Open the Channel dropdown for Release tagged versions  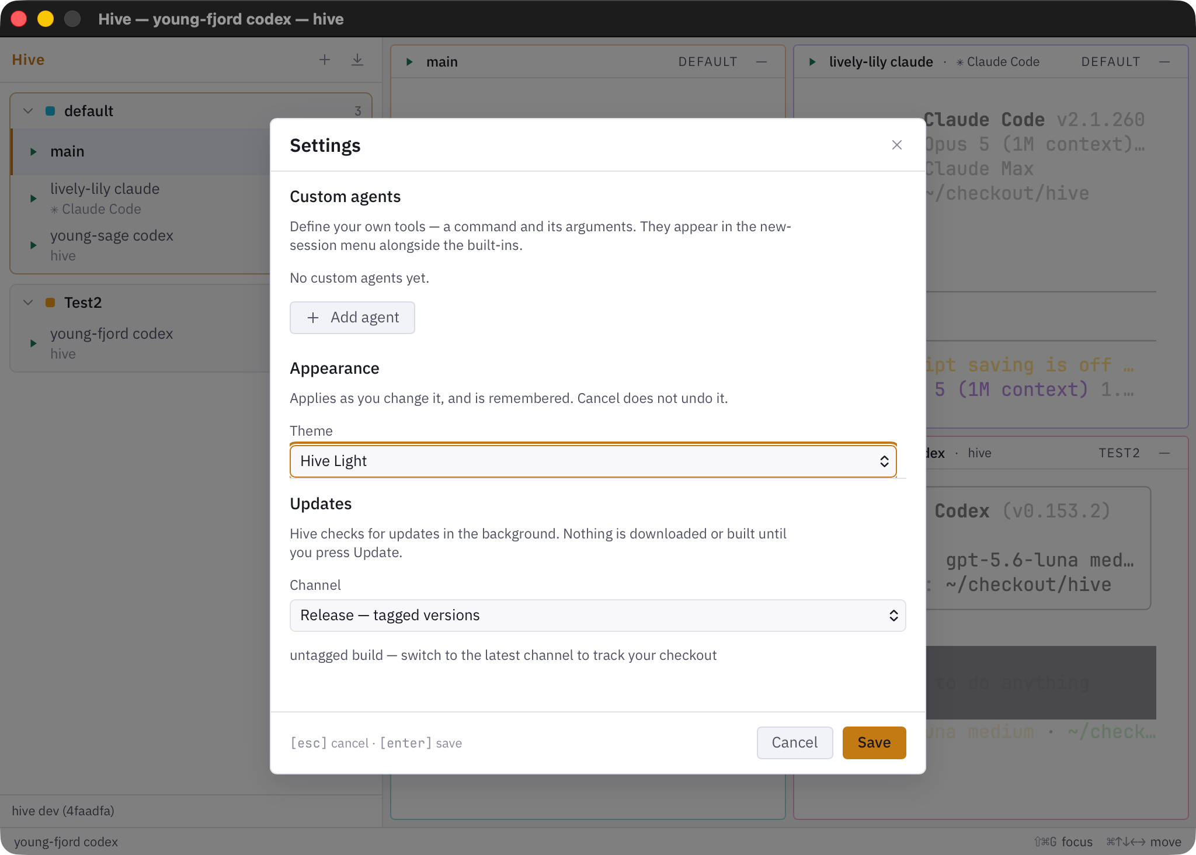[597, 616]
